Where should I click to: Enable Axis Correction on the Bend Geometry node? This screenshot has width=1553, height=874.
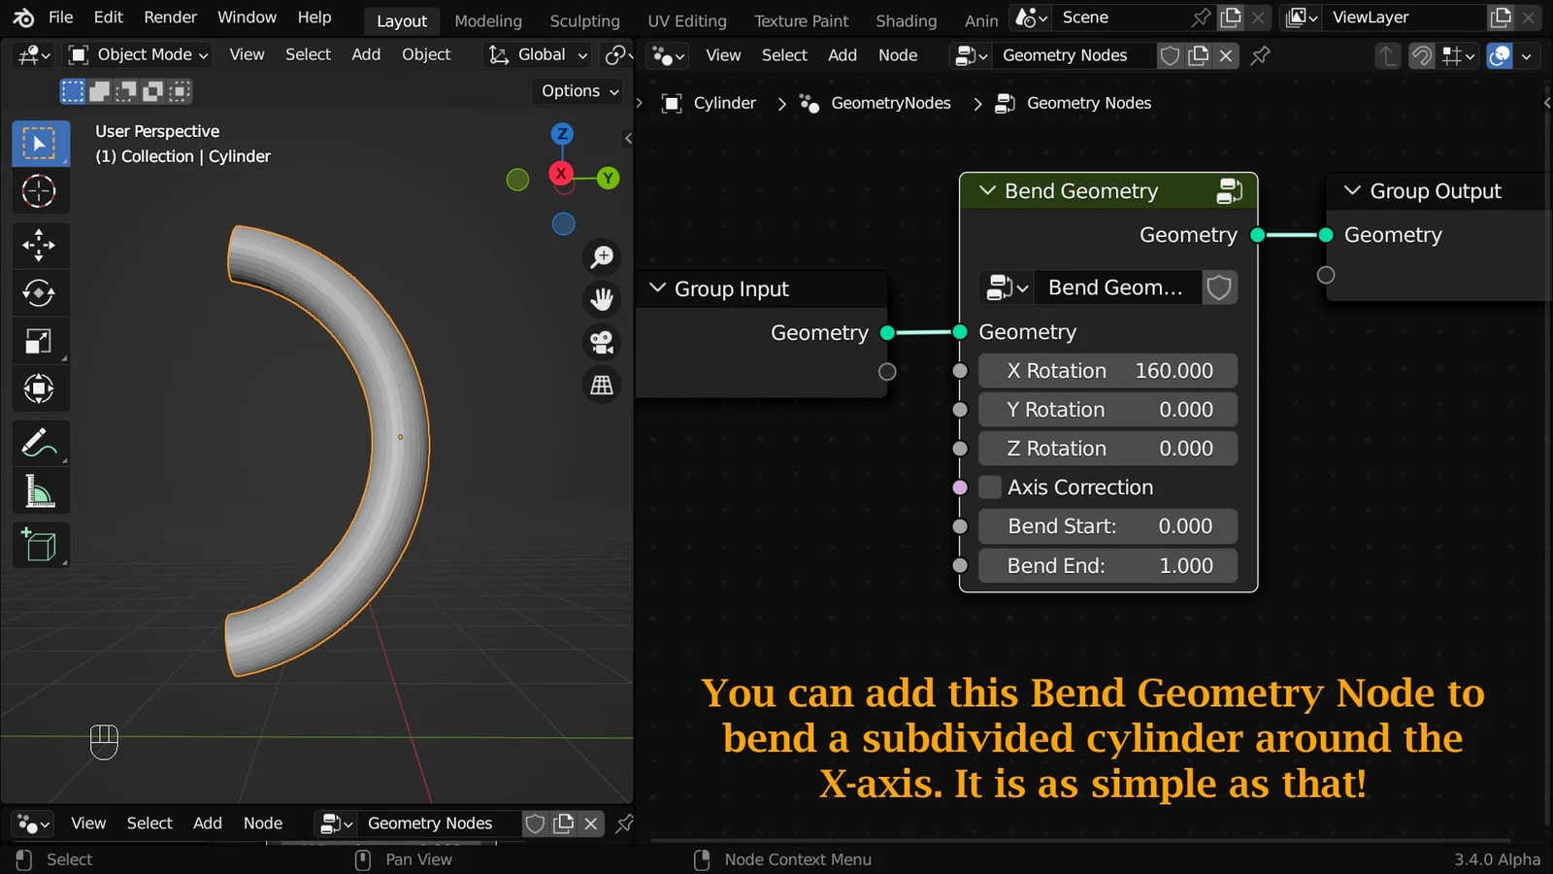(x=989, y=487)
